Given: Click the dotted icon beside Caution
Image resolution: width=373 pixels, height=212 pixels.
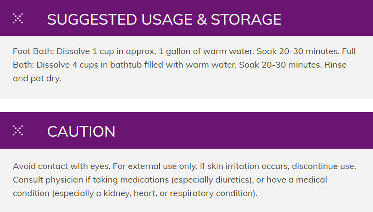Looking at the screenshot, I should tap(18, 130).
